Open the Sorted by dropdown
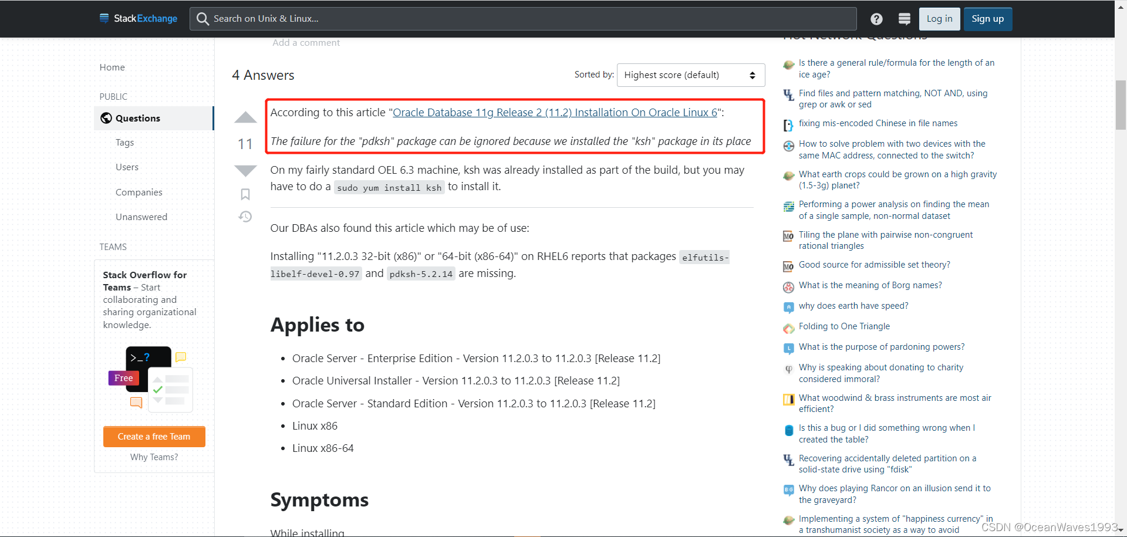The width and height of the screenshot is (1127, 537). pyautogui.click(x=691, y=75)
